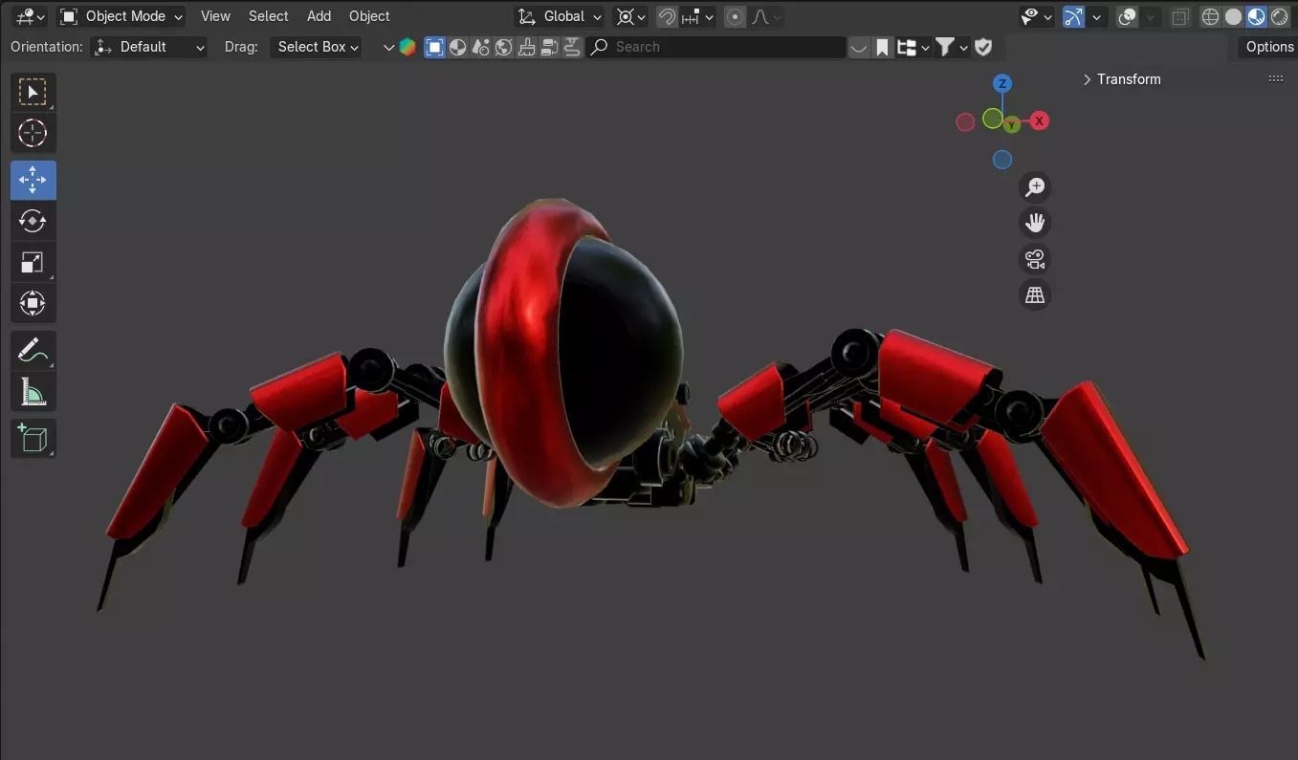Open the editor type dropdown
The height and width of the screenshot is (760, 1298).
coord(30,16)
